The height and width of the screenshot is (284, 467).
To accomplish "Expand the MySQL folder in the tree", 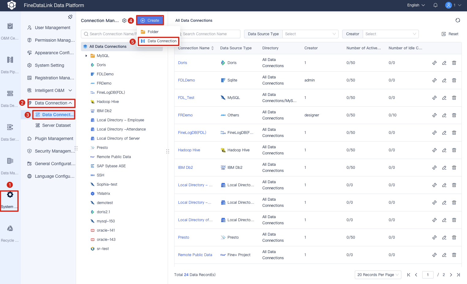I will coord(86,55).
